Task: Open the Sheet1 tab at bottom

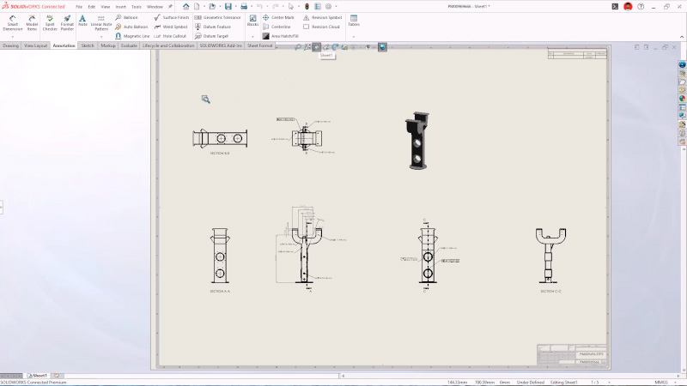Action: click(x=39, y=376)
